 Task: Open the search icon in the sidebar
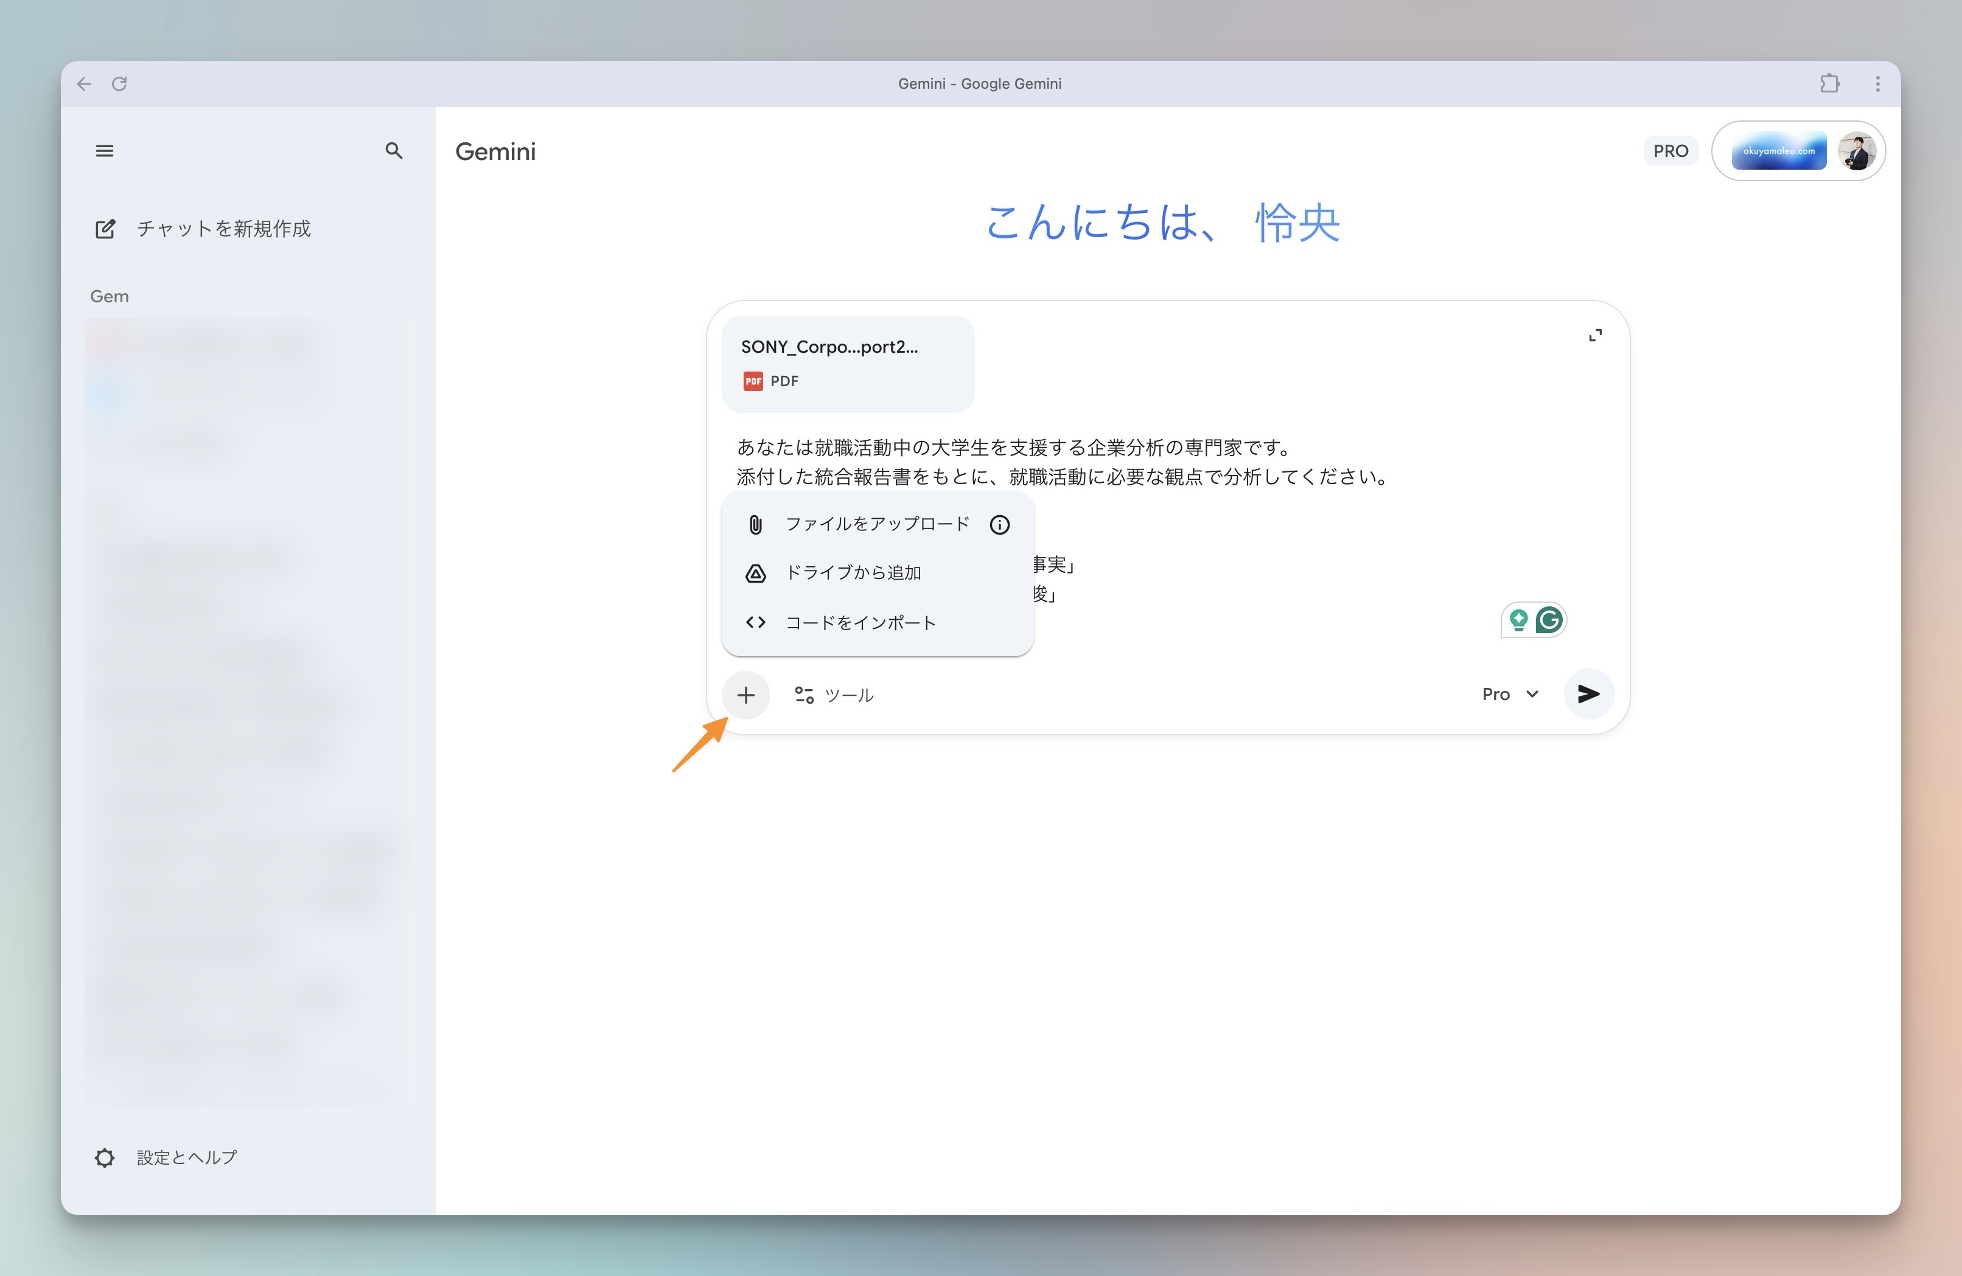point(394,151)
